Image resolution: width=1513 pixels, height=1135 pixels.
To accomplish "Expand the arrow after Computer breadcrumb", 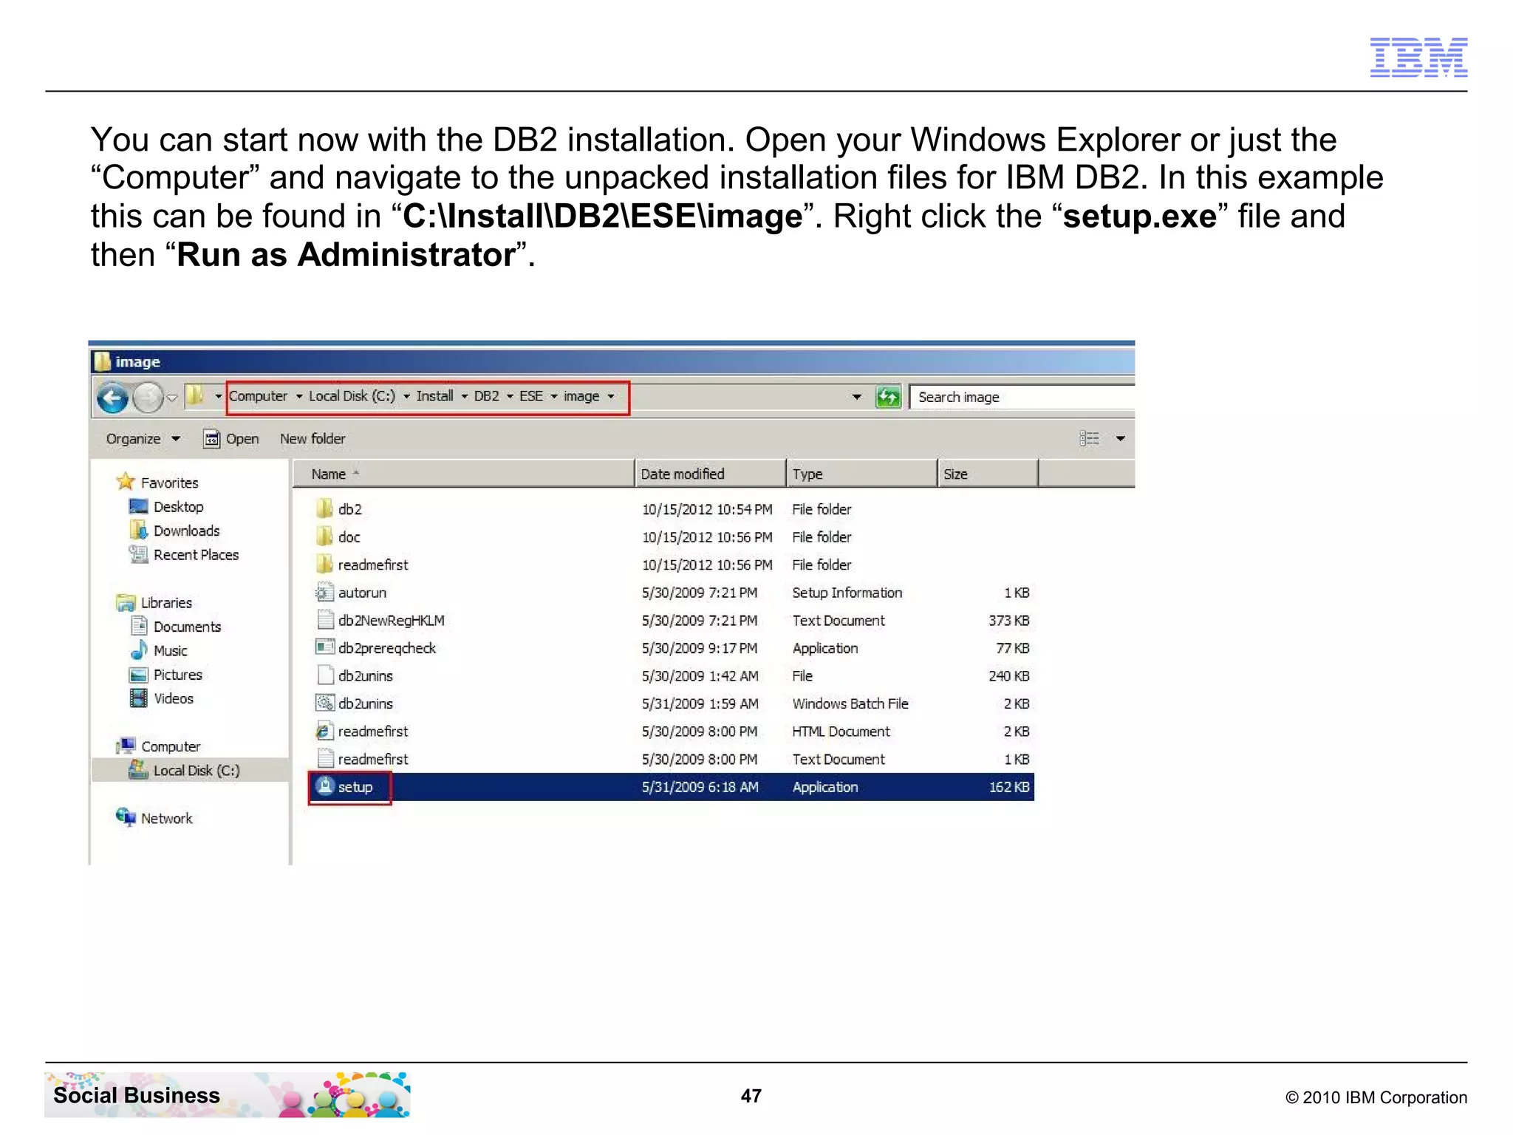I will pos(299,397).
